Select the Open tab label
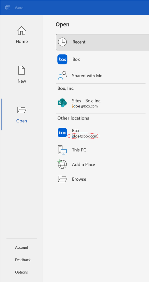This screenshot has width=149, height=282. pyautogui.click(x=22, y=121)
